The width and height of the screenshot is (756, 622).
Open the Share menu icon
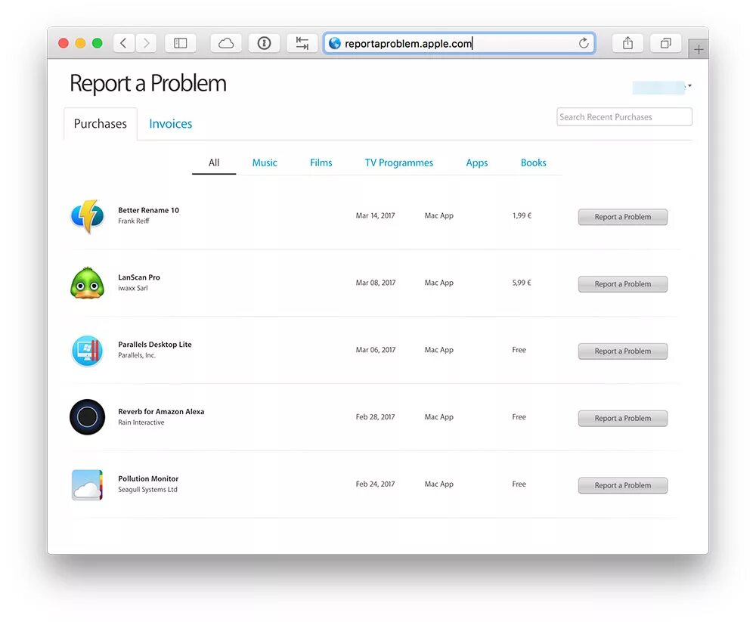pyautogui.click(x=627, y=43)
